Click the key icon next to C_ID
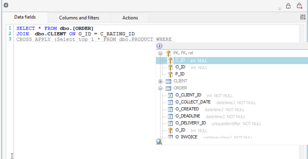The height and width of the screenshot is (159, 308). (170, 61)
